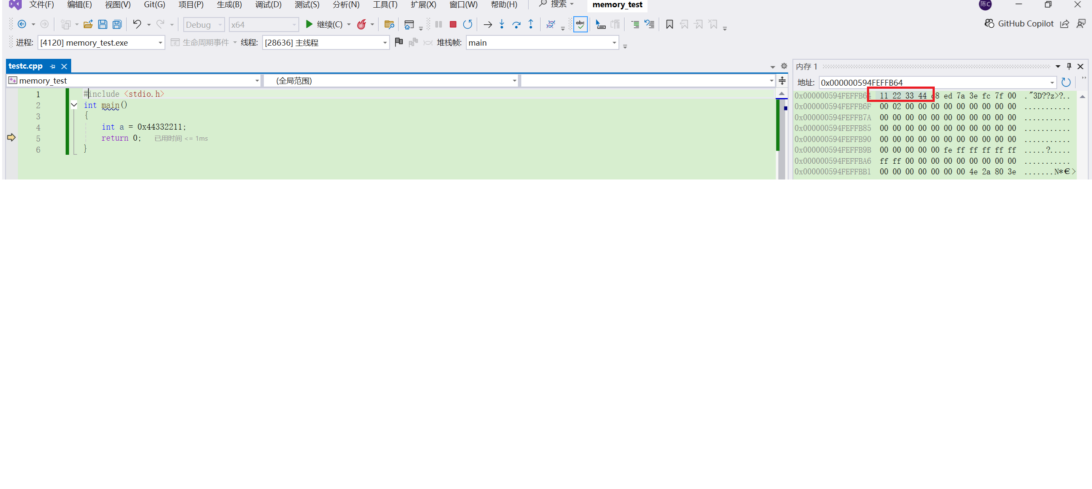
Task: Save all files with toolbar icon
Action: pyautogui.click(x=117, y=24)
